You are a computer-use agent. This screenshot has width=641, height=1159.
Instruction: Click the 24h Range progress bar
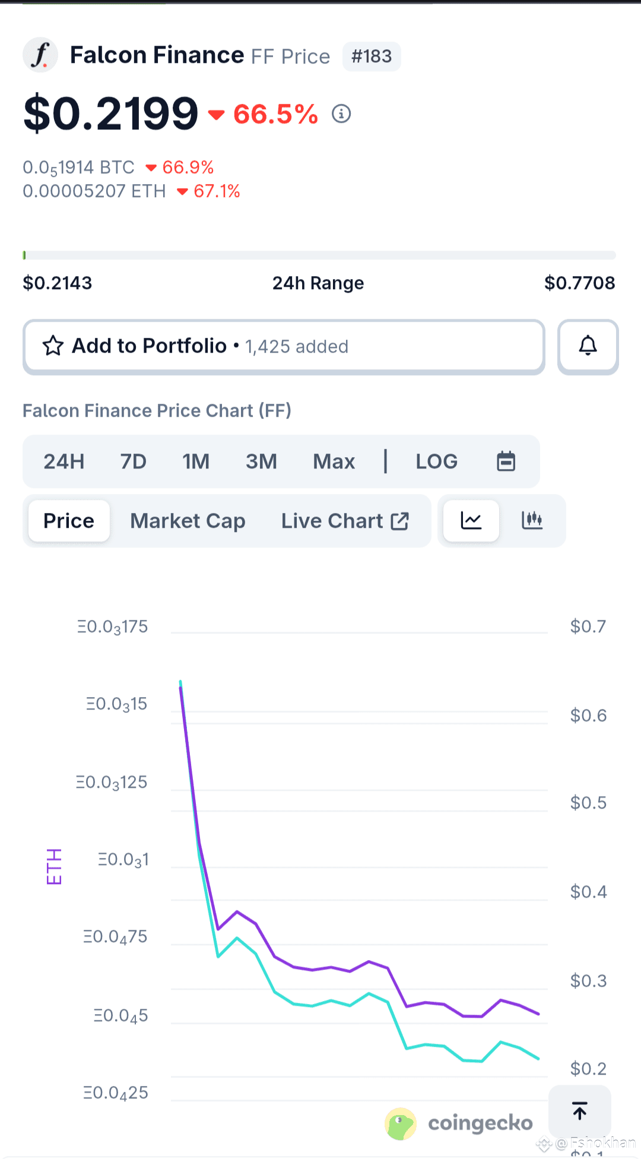click(x=319, y=255)
